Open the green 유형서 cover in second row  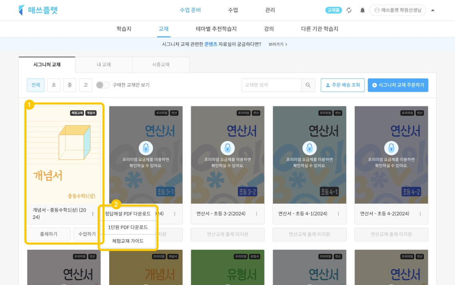pos(227,267)
